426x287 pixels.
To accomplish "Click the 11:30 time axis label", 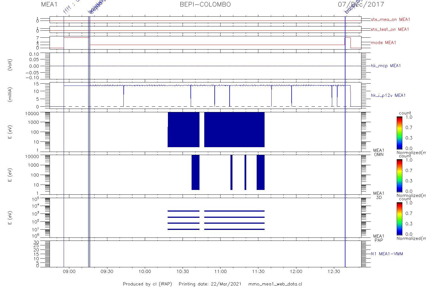I will [258, 272].
